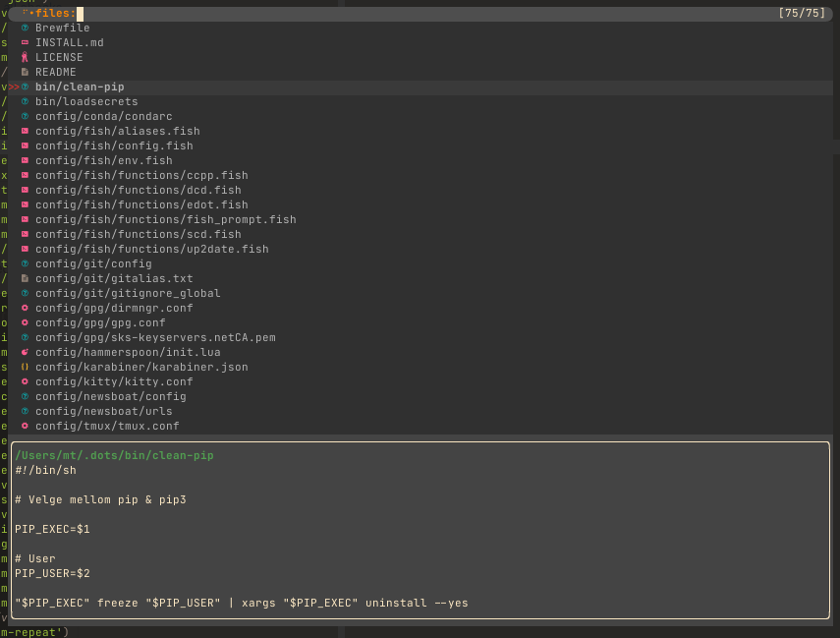The width and height of the screenshot is (840, 638).
Task: Click the fish icon beside dcd.fish
Action: 25,190
